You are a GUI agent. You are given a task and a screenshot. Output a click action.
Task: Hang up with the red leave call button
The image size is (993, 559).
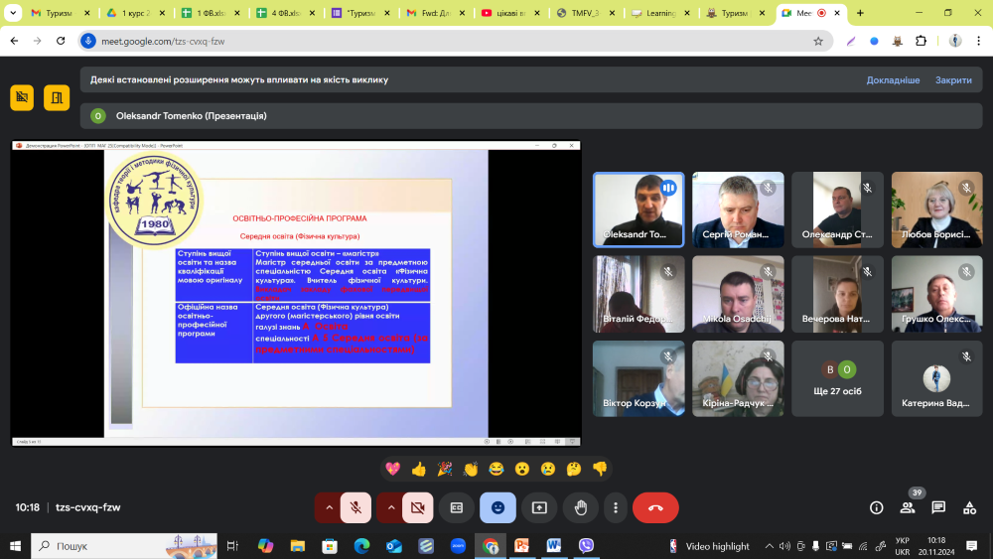tap(655, 507)
